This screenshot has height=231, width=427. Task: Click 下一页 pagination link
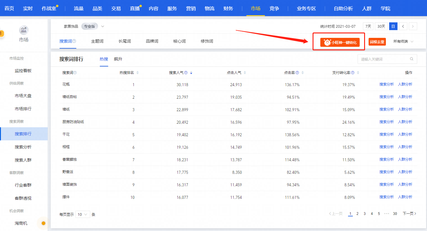coord(409,214)
